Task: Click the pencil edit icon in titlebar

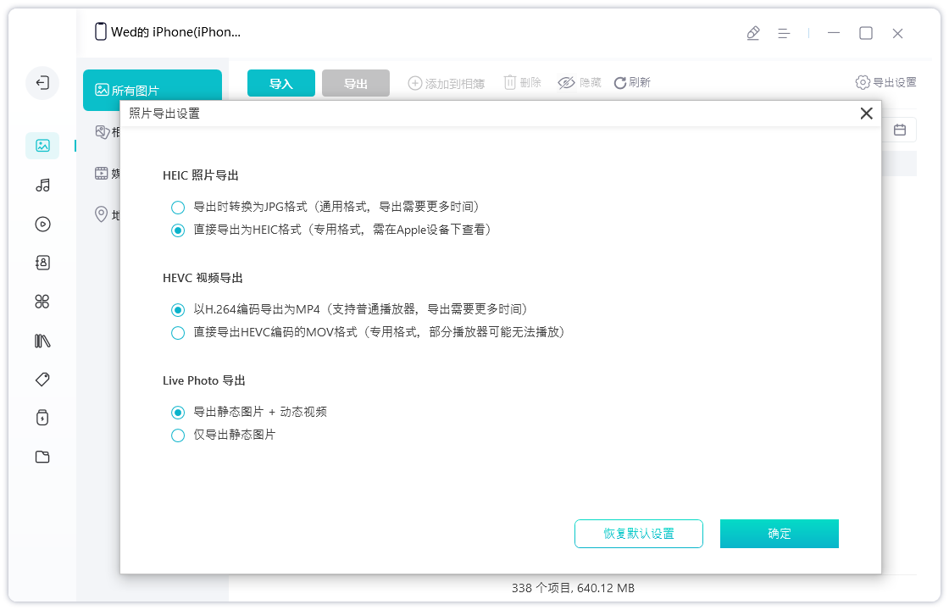Action: (753, 32)
